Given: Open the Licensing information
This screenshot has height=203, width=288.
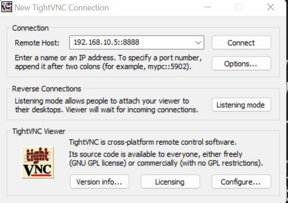Looking at the screenshot, I should pyautogui.click(x=170, y=182).
